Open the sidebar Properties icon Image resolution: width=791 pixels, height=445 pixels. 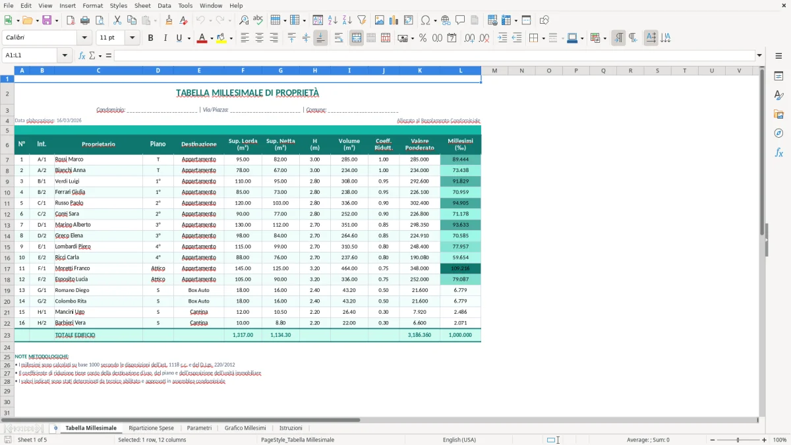778,76
